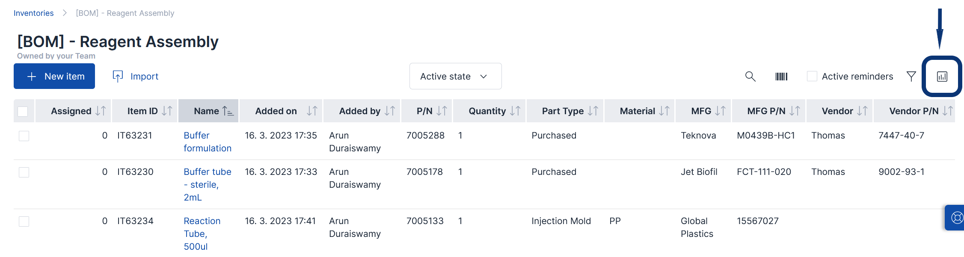Image resolution: width=964 pixels, height=257 pixels.
Task: Click the New item button
Action: pyautogui.click(x=54, y=76)
